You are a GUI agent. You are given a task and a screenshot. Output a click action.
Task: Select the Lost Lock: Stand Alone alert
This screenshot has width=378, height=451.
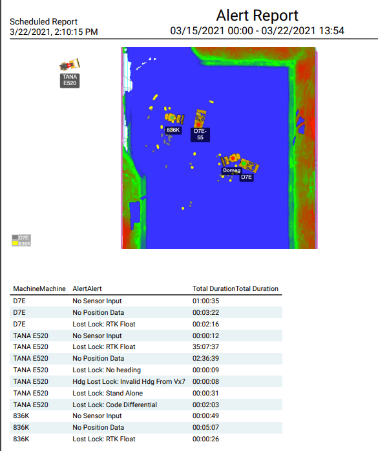[108, 393]
